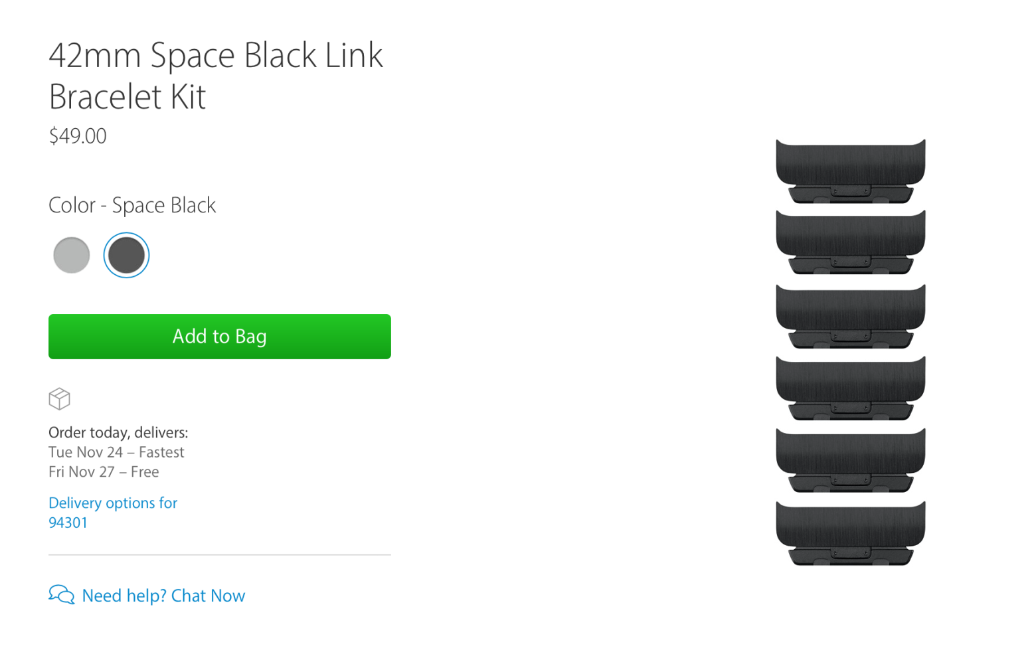
Task: Open the Need help? Chat Now link
Action: tap(163, 596)
